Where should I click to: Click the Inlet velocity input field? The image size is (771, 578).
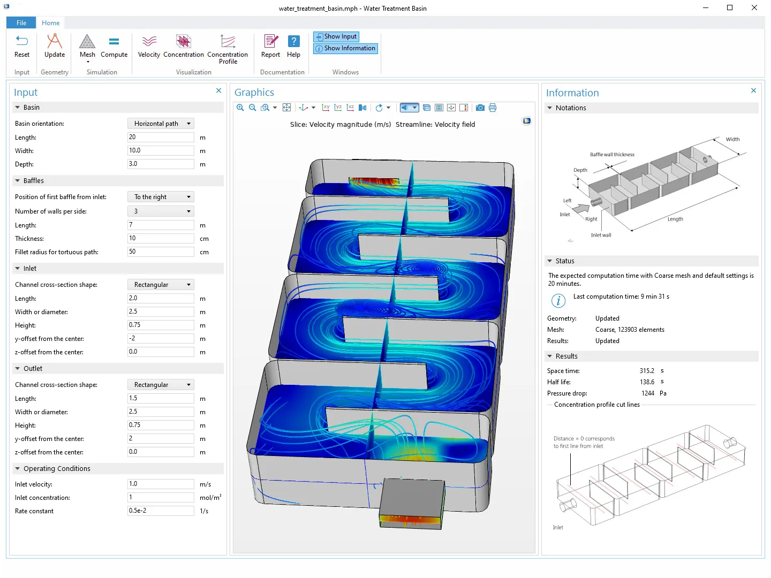click(x=161, y=484)
